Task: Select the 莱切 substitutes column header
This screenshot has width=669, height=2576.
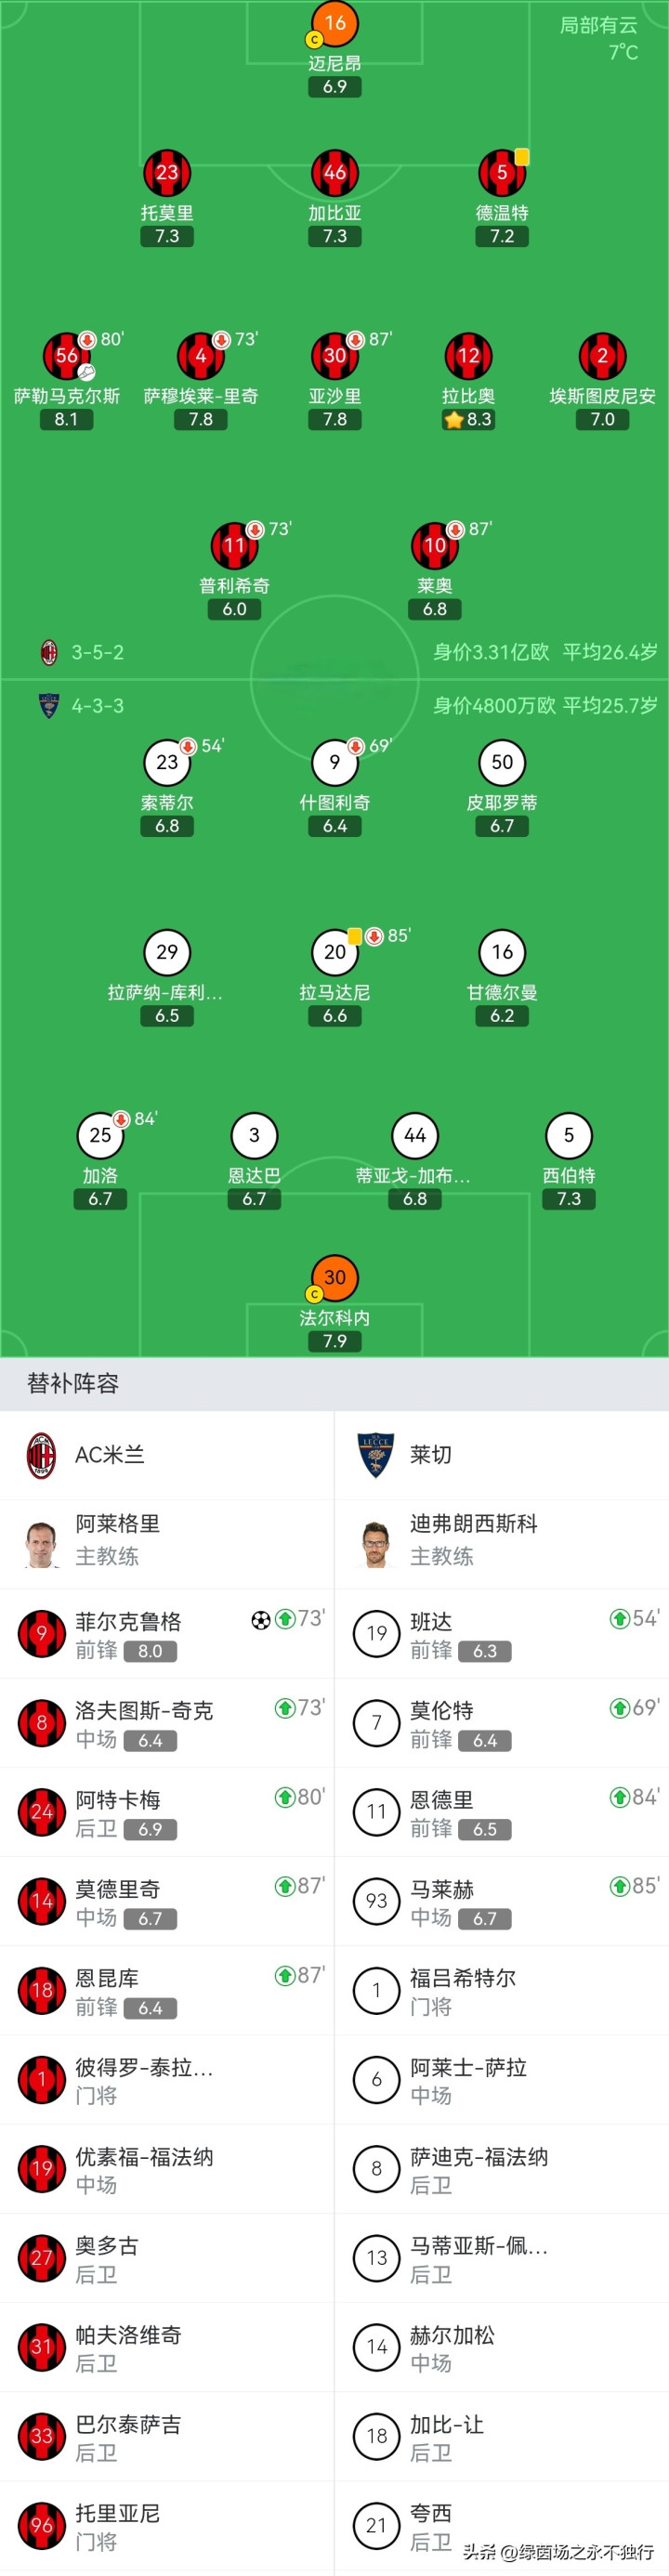Action: 430,1455
